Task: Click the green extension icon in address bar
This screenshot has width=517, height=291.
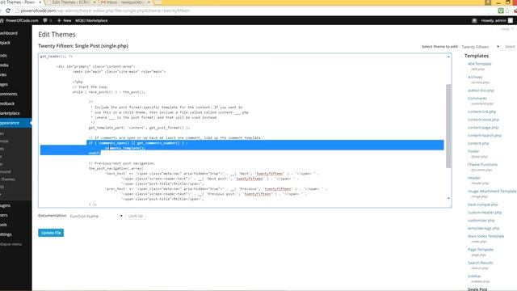Action: [x=501, y=11]
